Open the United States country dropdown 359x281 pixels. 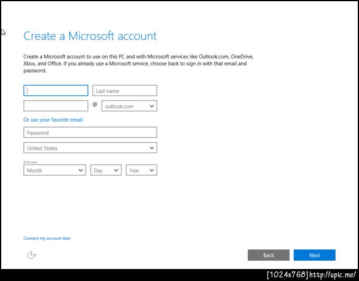90,148
